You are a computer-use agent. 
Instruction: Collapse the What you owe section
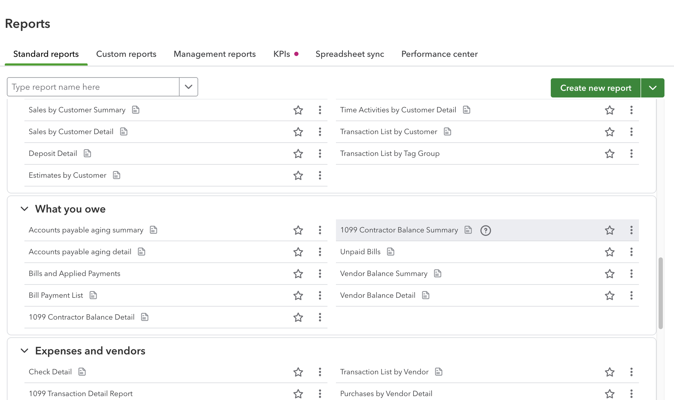(25, 209)
